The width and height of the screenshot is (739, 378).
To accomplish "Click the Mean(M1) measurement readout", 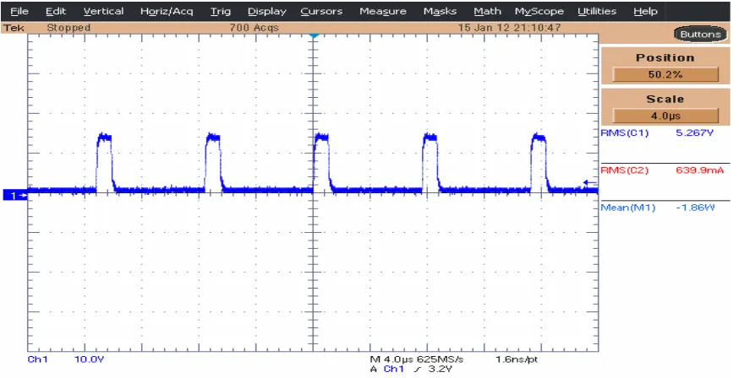I will (x=627, y=208).
